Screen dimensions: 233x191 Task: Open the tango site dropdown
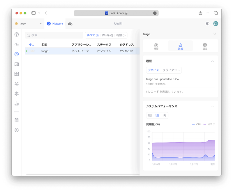click(28, 24)
